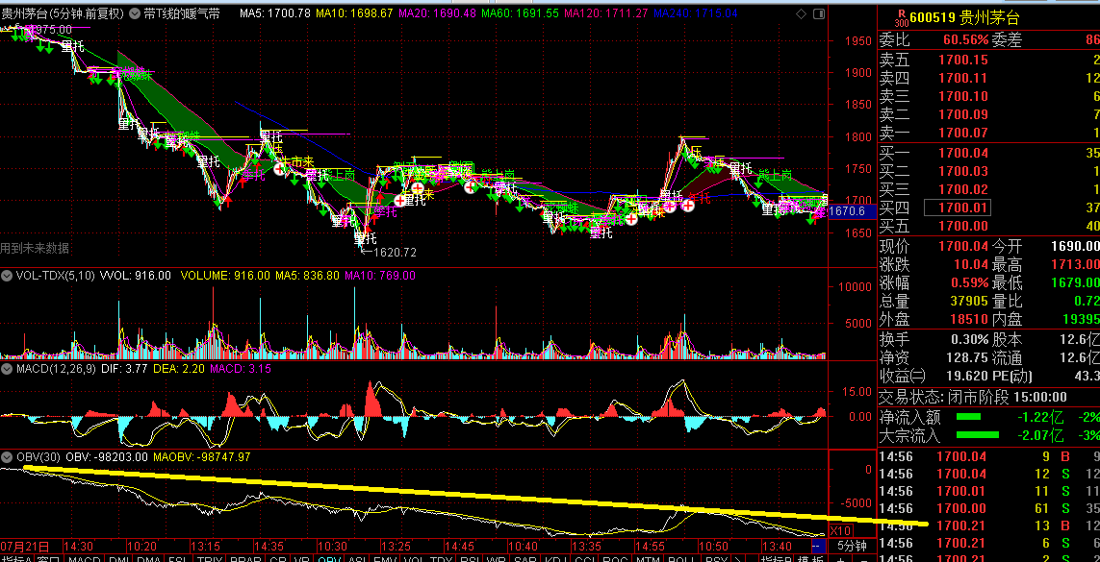Click the MA20: 1690.48 readout
Viewport: 1100px width, 562px height.
click(x=437, y=13)
